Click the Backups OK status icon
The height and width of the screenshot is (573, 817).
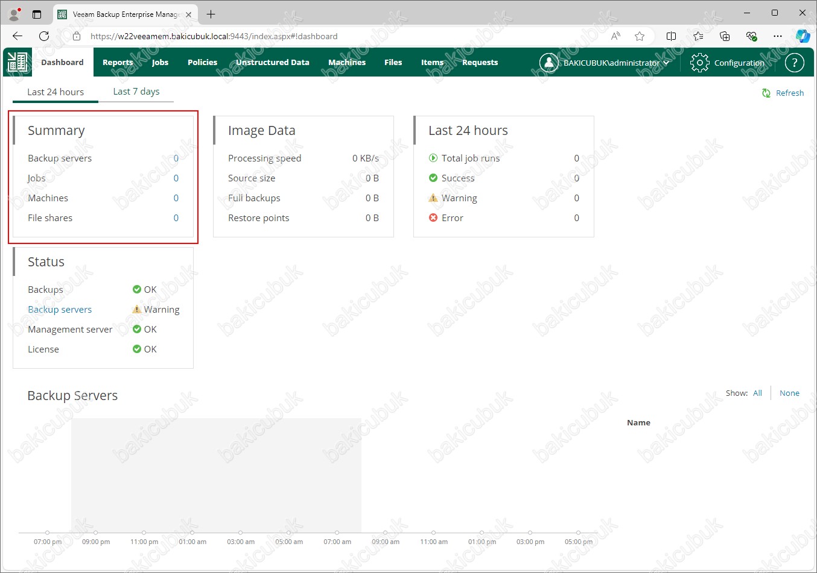point(137,289)
